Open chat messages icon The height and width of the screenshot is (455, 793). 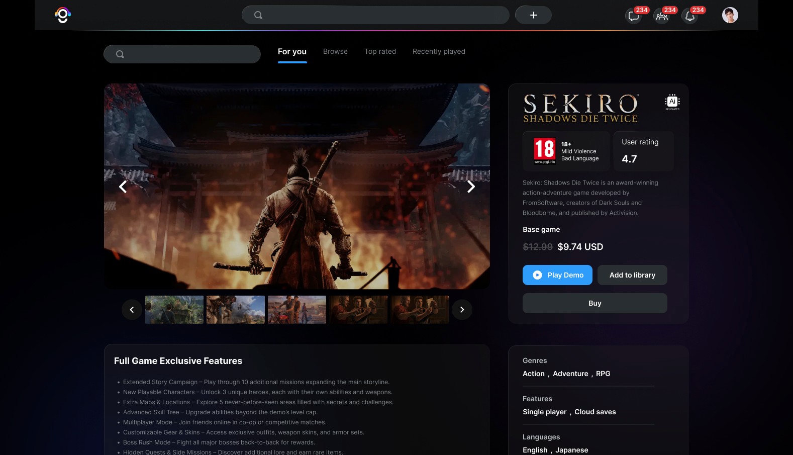[634, 16]
